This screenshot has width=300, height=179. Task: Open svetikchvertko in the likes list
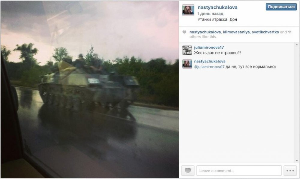[x=265, y=32]
